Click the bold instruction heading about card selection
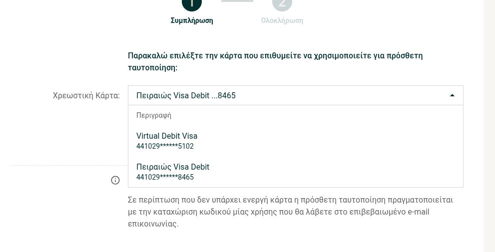Image resolution: width=495 pixels, height=252 pixels. [x=275, y=61]
